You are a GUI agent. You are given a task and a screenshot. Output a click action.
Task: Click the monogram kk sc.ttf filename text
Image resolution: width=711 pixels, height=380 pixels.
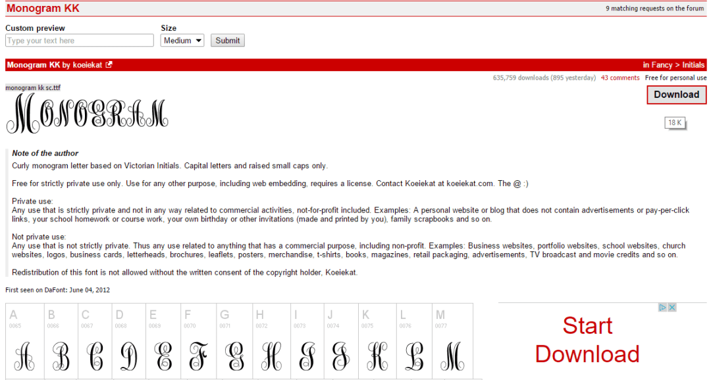click(x=33, y=88)
